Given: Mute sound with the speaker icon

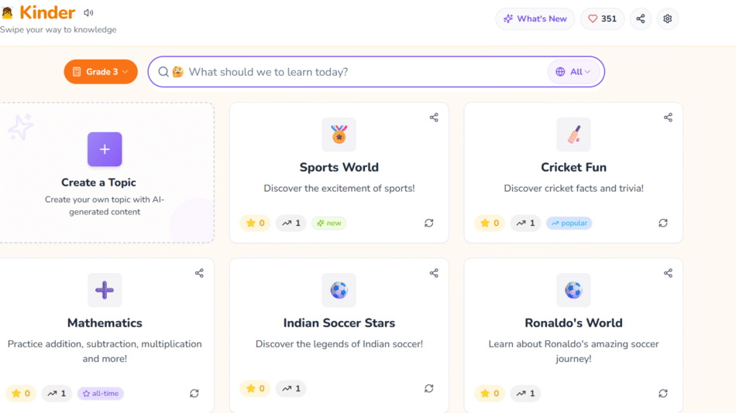Looking at the screenshot, I should point(88,13).
